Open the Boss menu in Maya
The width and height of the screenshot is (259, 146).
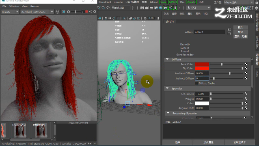(x=163, y=2)
